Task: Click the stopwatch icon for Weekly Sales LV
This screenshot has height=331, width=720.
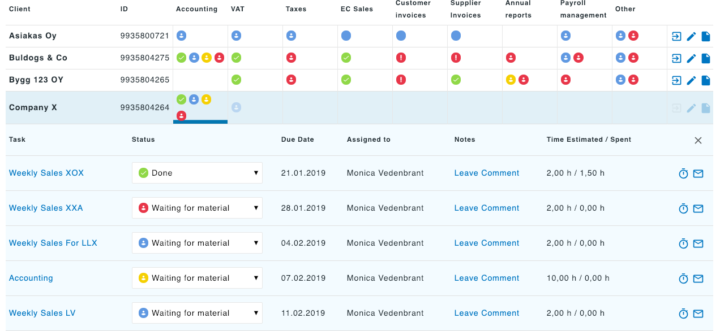Action: coord(683,313)
